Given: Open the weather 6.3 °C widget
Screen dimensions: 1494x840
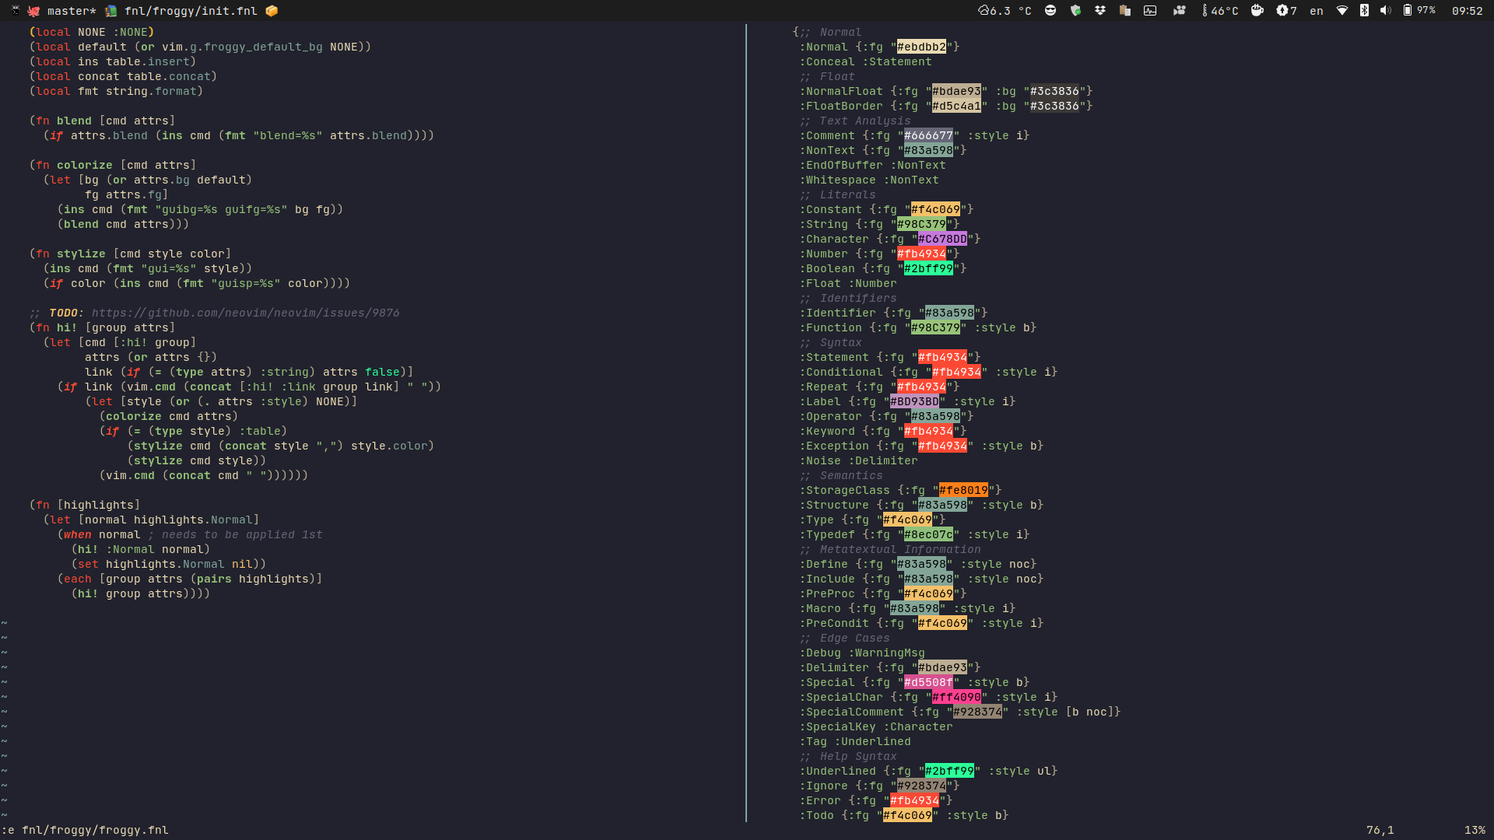Looking at the screenshot, I should point(1005,11).
